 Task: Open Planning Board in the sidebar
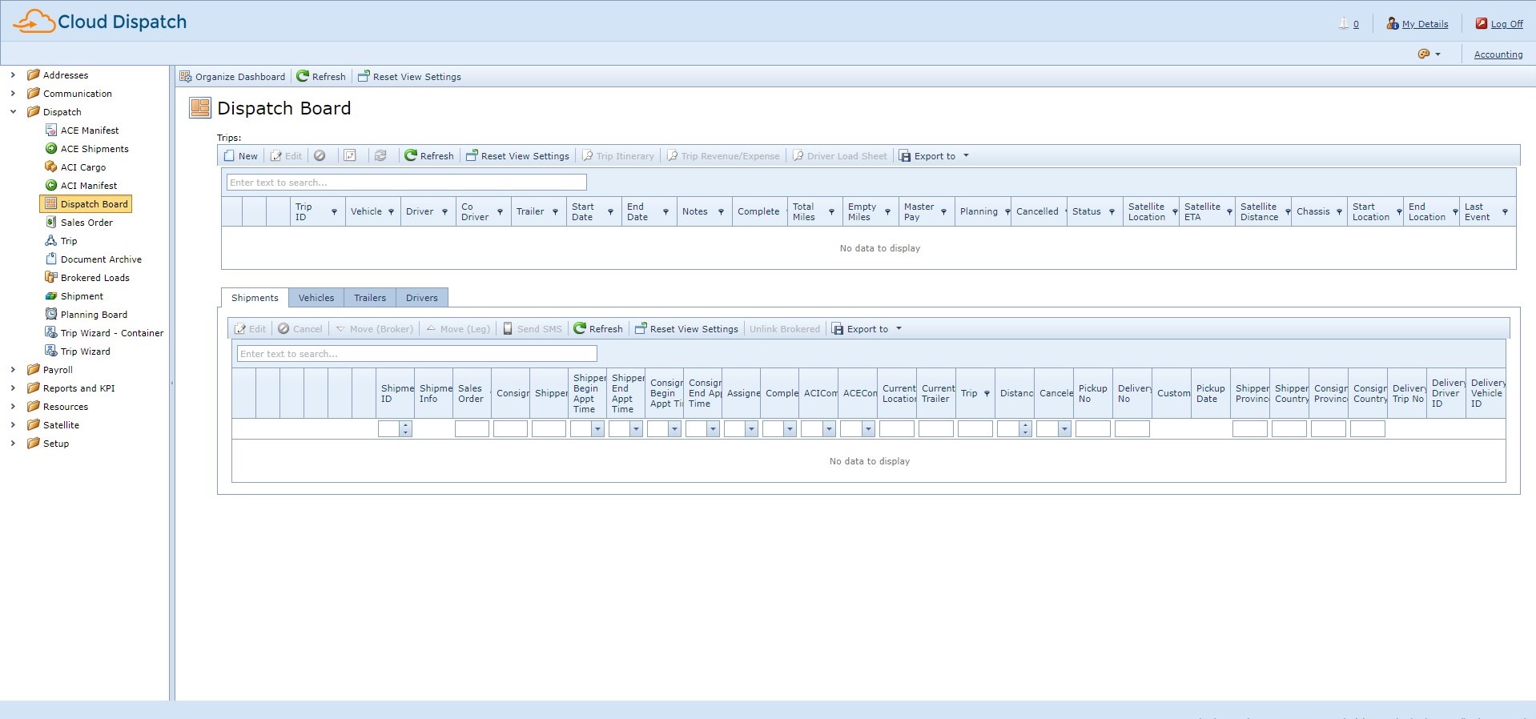click(93, 315)
